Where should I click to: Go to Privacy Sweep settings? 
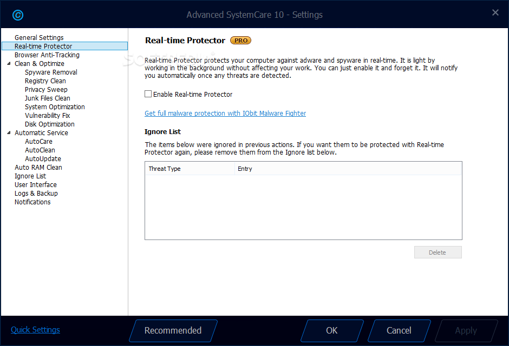pyautogui.click(x=46, y=89)
